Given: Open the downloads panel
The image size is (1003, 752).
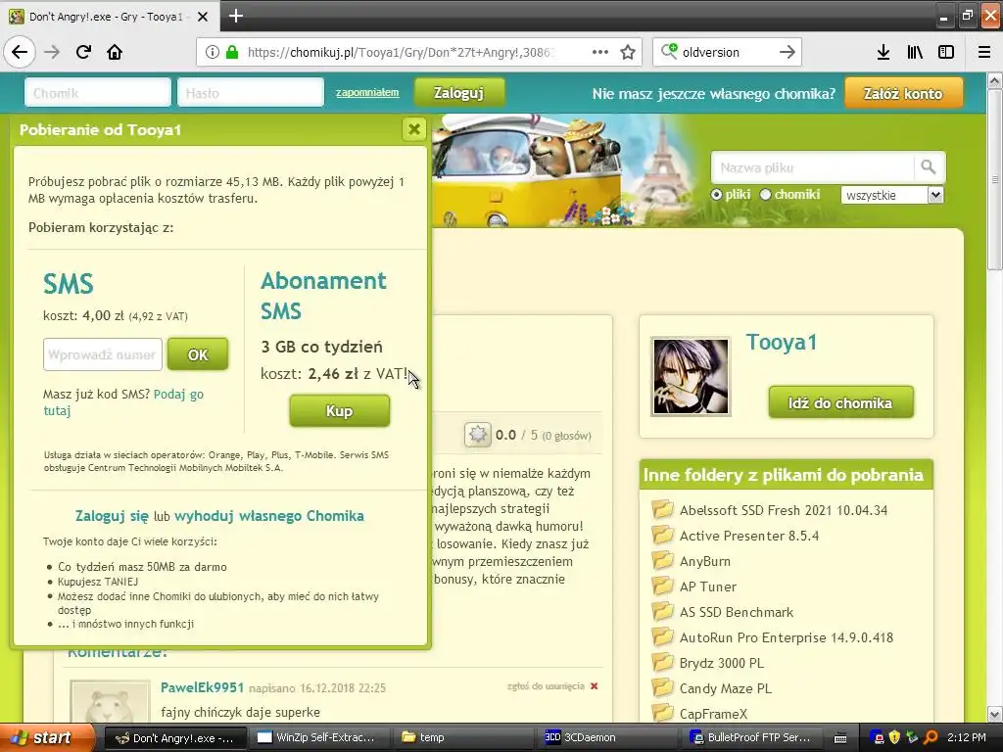Looking at the screenshot, I should coord(884,52).
